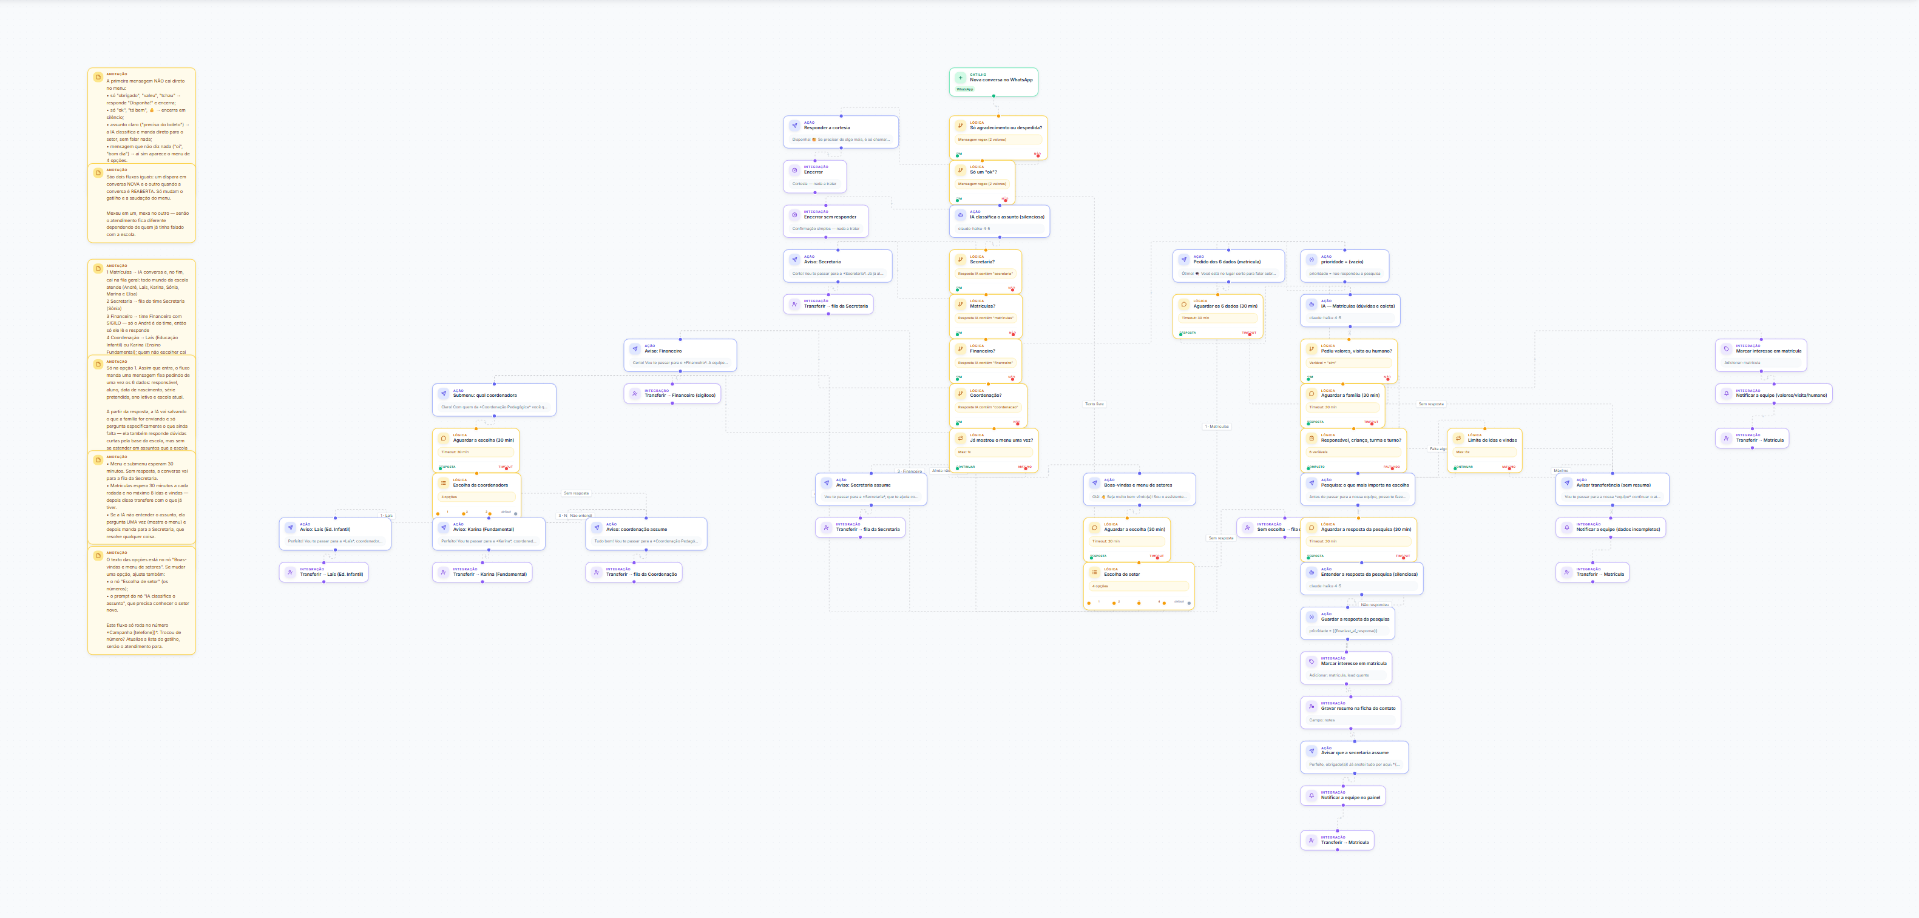Click the bell icon of Notificar a equipe no painel
The image size is (1919, 918).
point(1311,795)
